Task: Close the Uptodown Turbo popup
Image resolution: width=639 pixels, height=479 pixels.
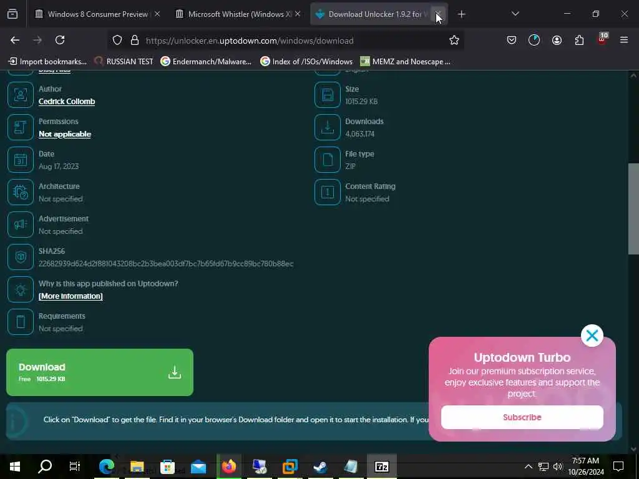Action: pyautogui.click(x=592, y=336)
